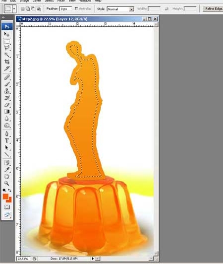The image size is (223, 264).
Task: Click the status bar icon next to zoom field
Action: 35,259
